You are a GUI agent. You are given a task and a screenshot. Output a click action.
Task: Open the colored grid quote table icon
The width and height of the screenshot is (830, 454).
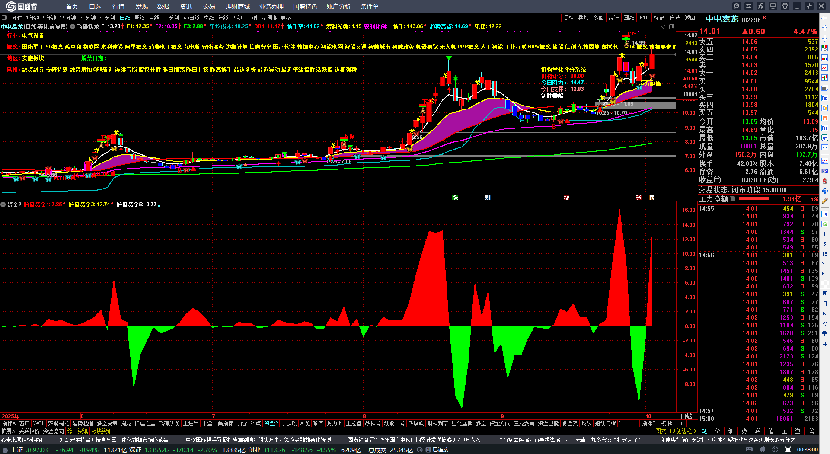click(825, 58)
